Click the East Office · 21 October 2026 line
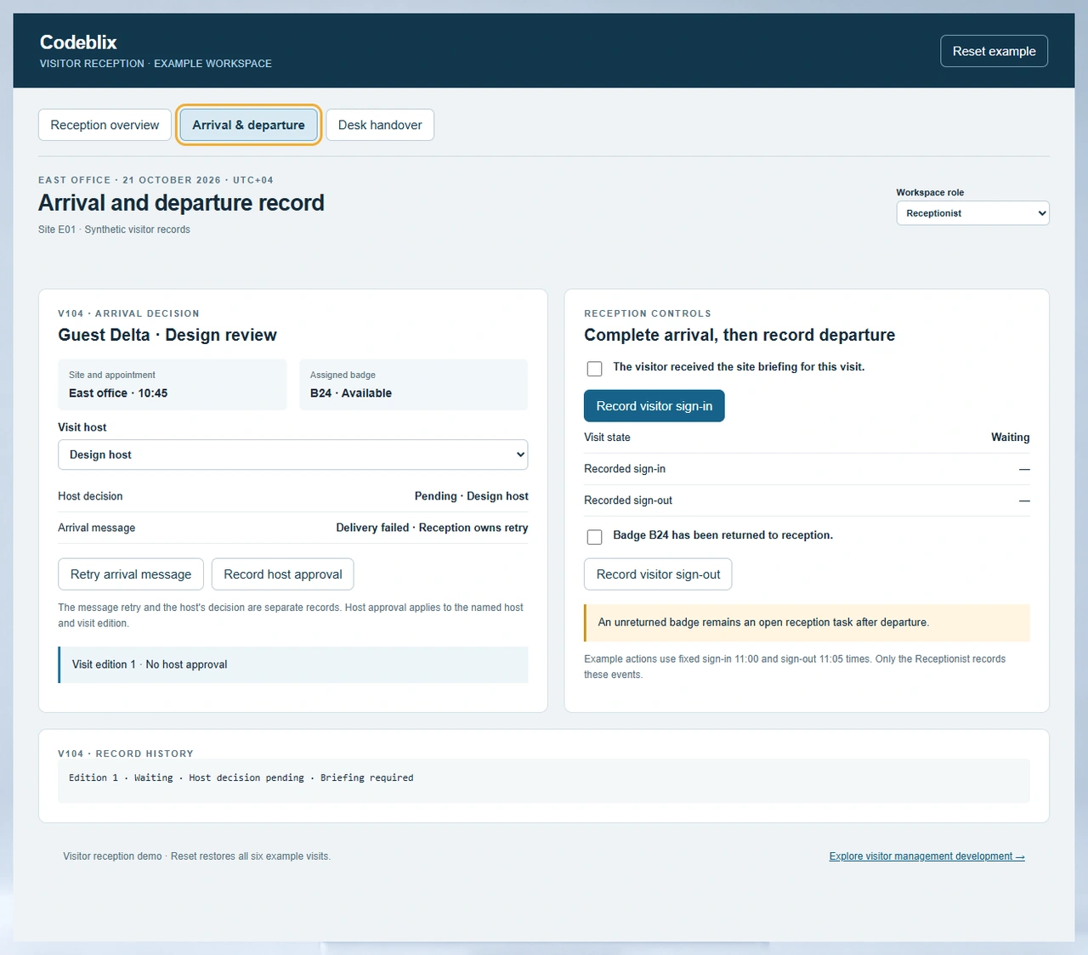This screenshot has height=955, width=1088. [x=156, y=180]
